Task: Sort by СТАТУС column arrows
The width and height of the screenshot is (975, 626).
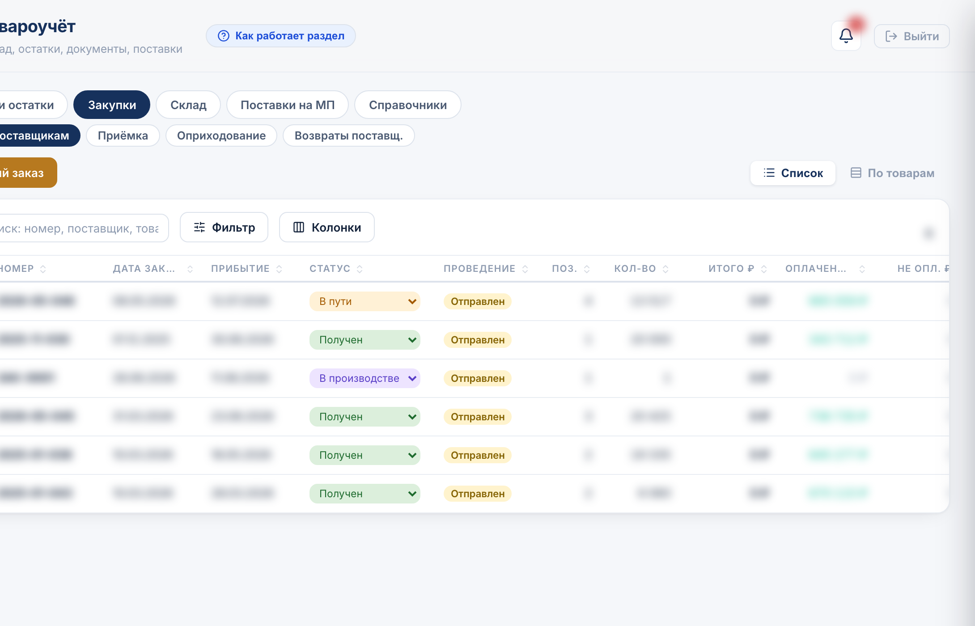Action: pyautogui.click(x=360, y=269)
